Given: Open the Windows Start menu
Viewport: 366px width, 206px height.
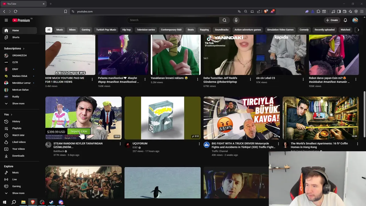Looking at the screenshot, I should tap(5, 202).
